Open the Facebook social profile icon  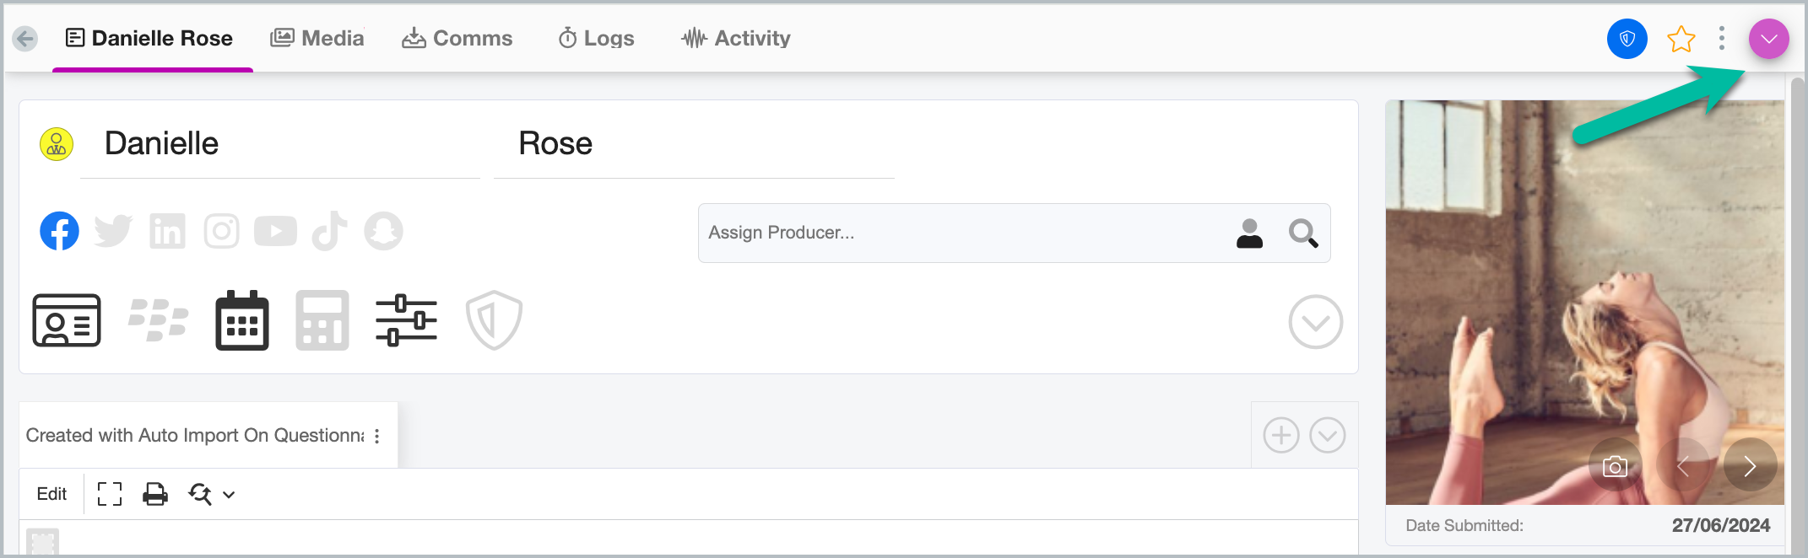click(x=59, y=231)
